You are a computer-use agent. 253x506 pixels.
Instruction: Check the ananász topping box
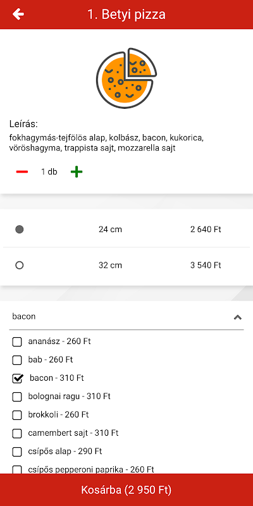(x=17, y=342)
